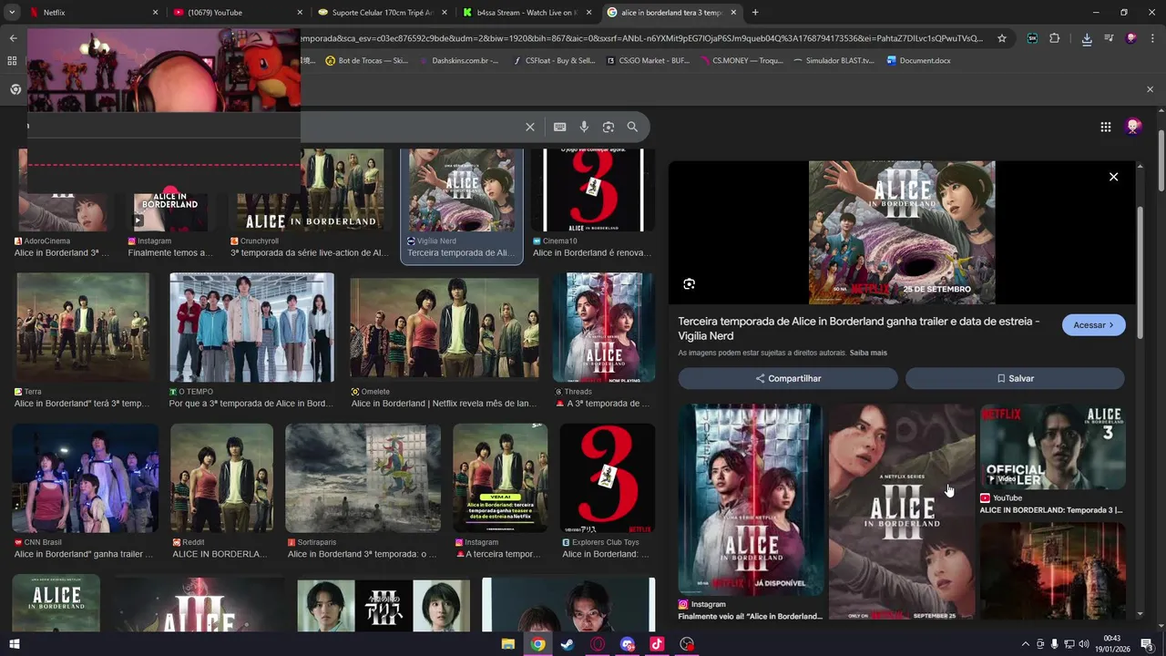Open Steam from the taskbar
Viewport: 1166px width, 656px height.
[568, 644]
